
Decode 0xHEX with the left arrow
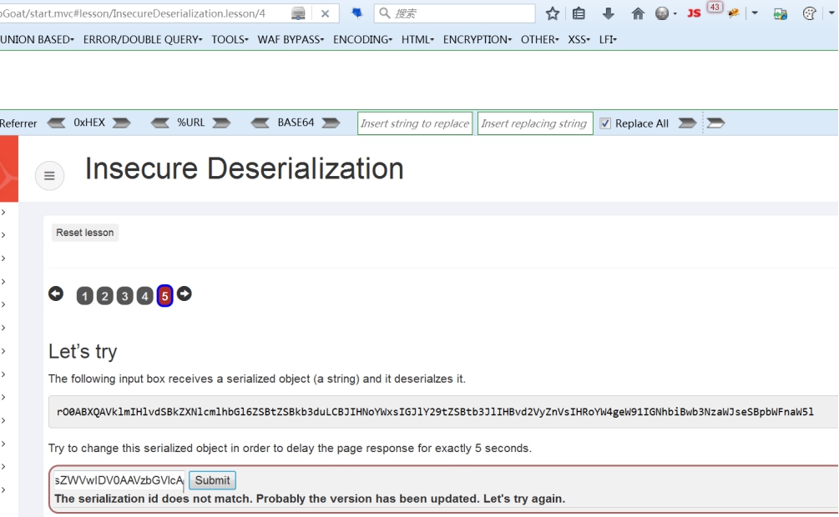pyautogui.click(x=56, y=123)
